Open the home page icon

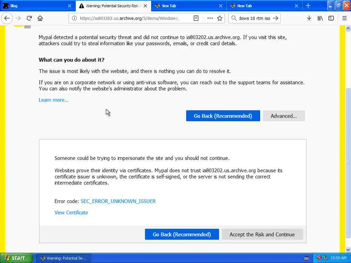(40, 18)
